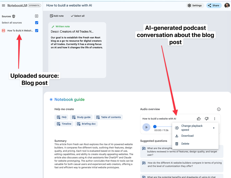This screenshot has width=231, height=178.
Task: Select the pricing and customization suggested question
Action: click(182, 166)
